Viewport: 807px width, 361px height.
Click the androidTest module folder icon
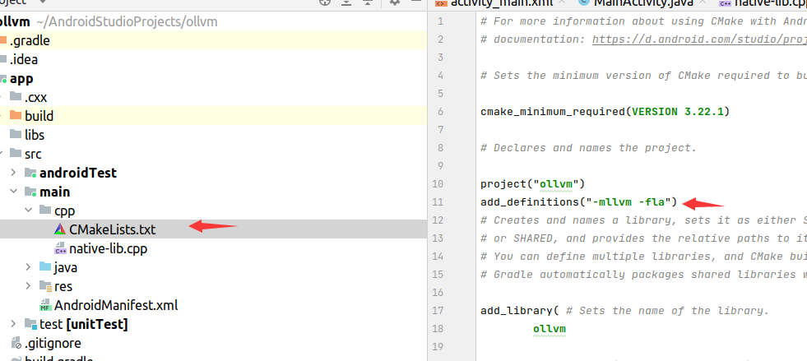click(31, 173)
